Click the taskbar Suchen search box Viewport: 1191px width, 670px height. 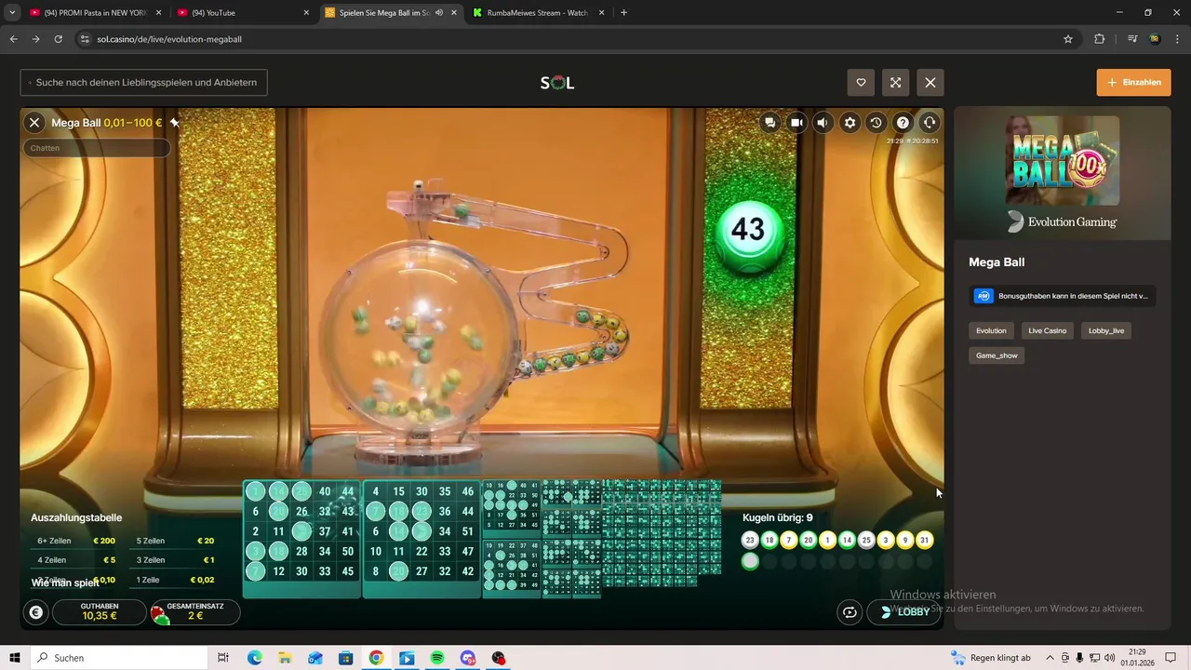(x=119, y=658)
